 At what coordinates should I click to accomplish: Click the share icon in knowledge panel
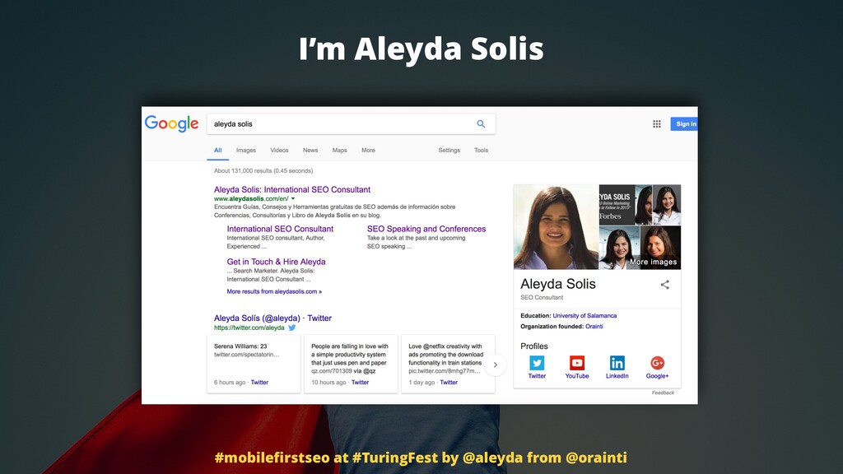(x=665, y=285)
